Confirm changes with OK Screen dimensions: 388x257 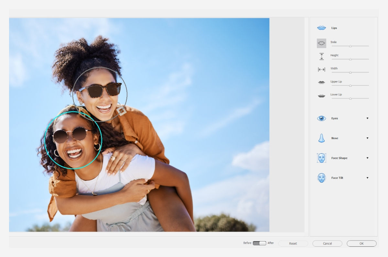[361, 243]
